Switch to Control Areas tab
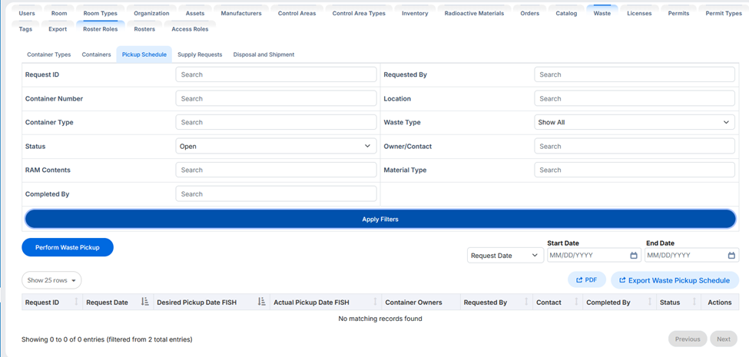 [x=297, y=13]
